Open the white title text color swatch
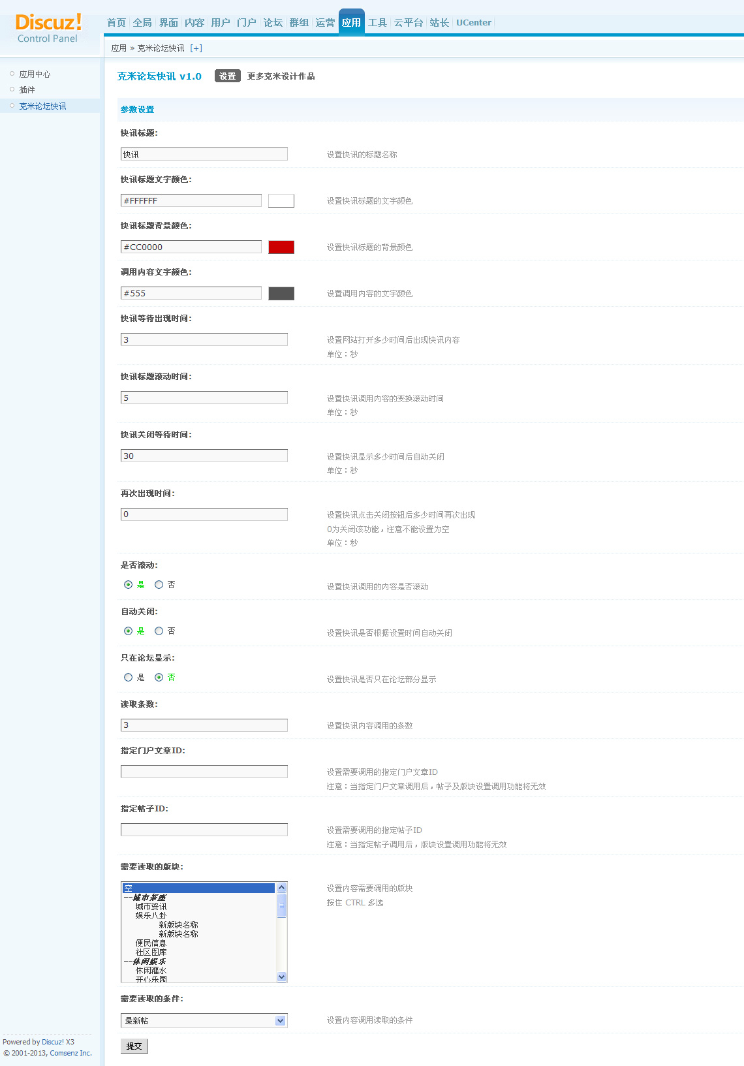Viewport: 744px width, 1066px height. [281, 200]
